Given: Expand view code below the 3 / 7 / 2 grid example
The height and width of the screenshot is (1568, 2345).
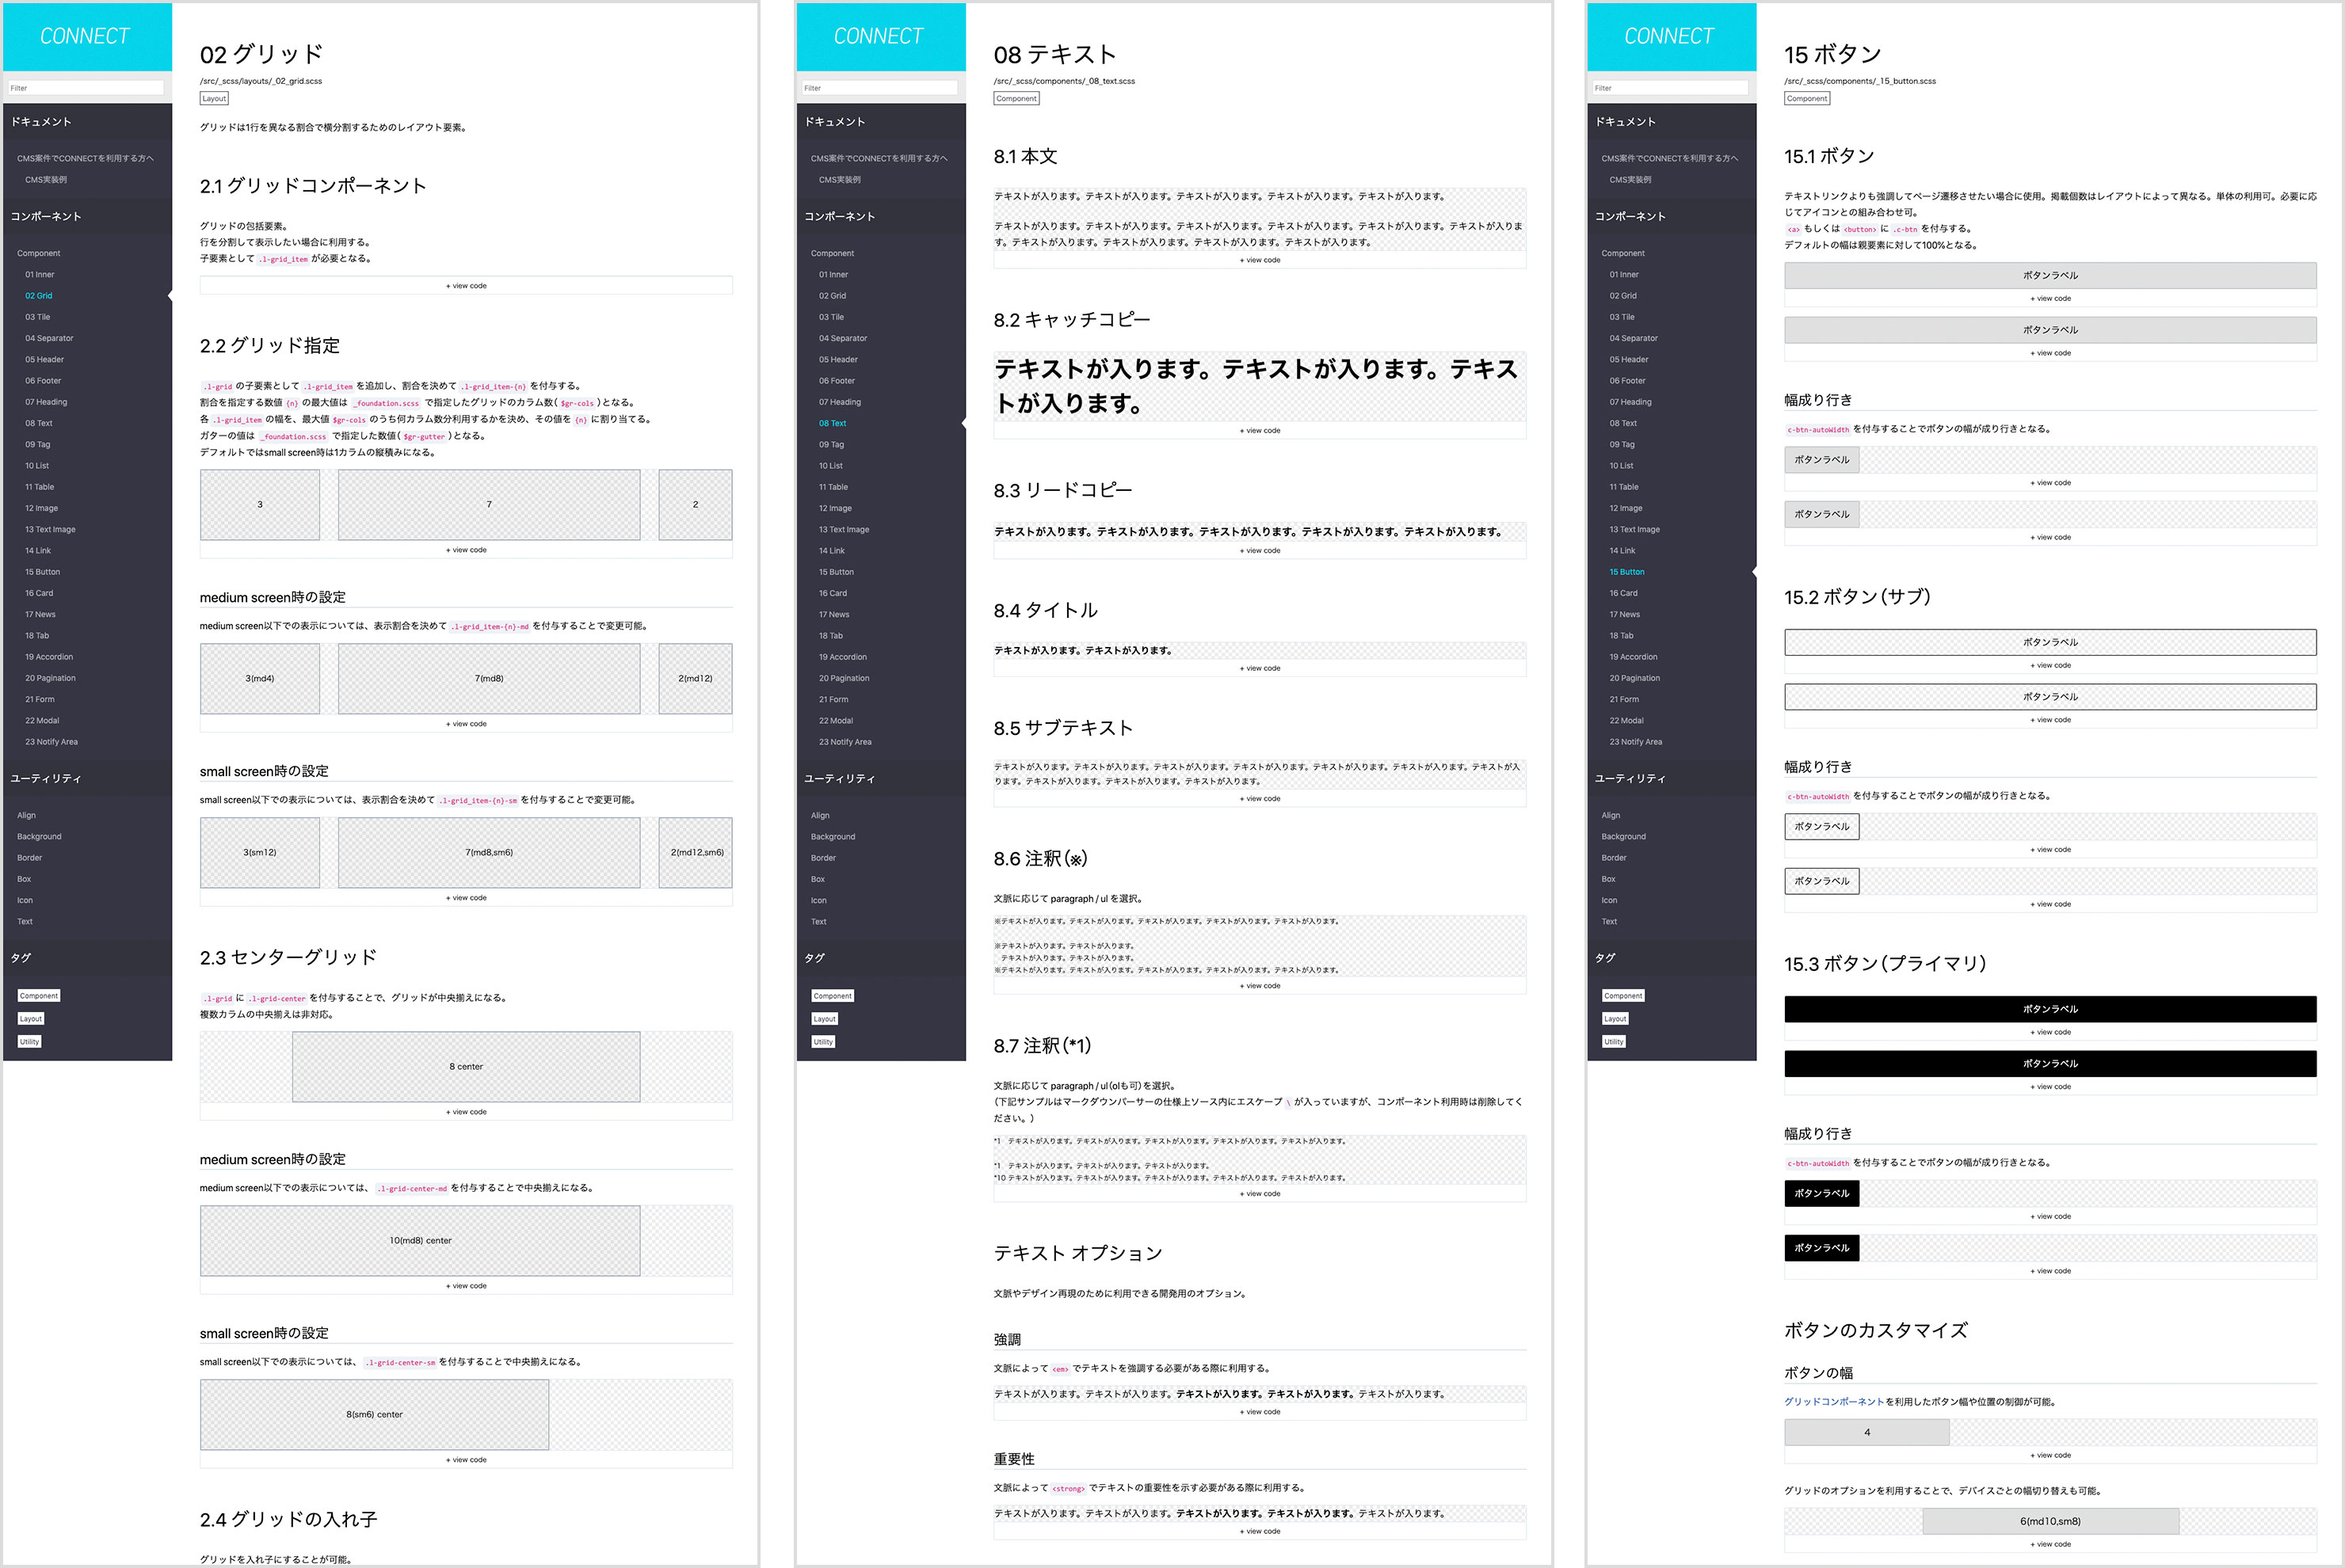Looking at the screenshot, I should [x=466, y=550].
